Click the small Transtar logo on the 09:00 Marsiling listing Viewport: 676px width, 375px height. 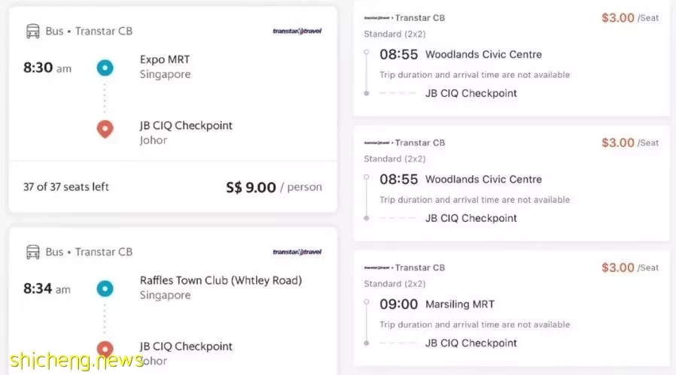[x=377, y=268]
